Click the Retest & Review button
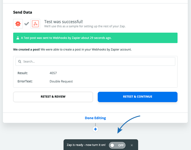Viewport: 191px width, 150px height. [53, 97]
